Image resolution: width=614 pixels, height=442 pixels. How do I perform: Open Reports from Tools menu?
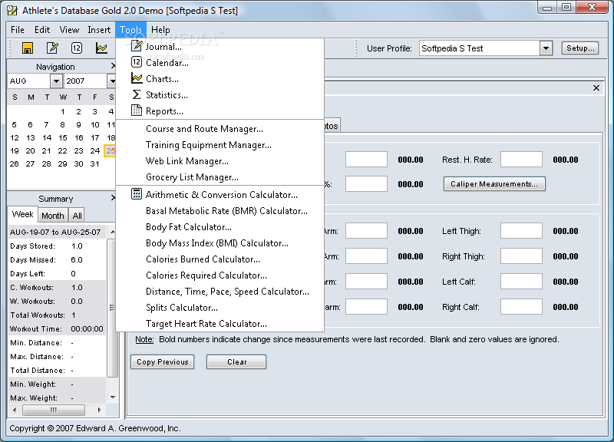[220, 111]
